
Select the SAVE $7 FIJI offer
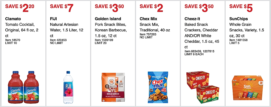click(x=62, y=8)
